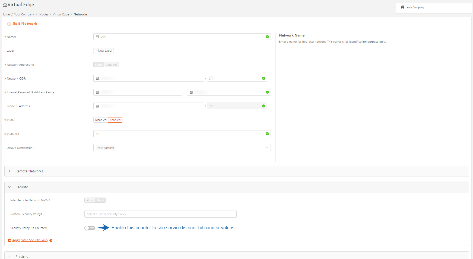Image resolution: width=473 pixels, height=259 pixels.
Task: Add a New Label tag
Action: (x=103, y=51)
